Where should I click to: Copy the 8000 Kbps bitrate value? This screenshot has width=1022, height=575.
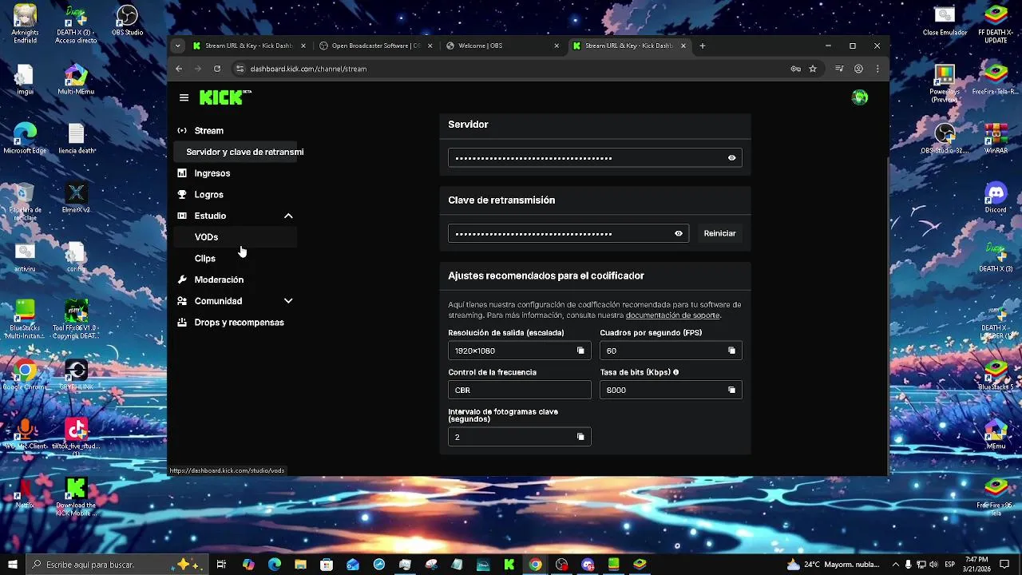pyautogui.click(x=731, y=390)
